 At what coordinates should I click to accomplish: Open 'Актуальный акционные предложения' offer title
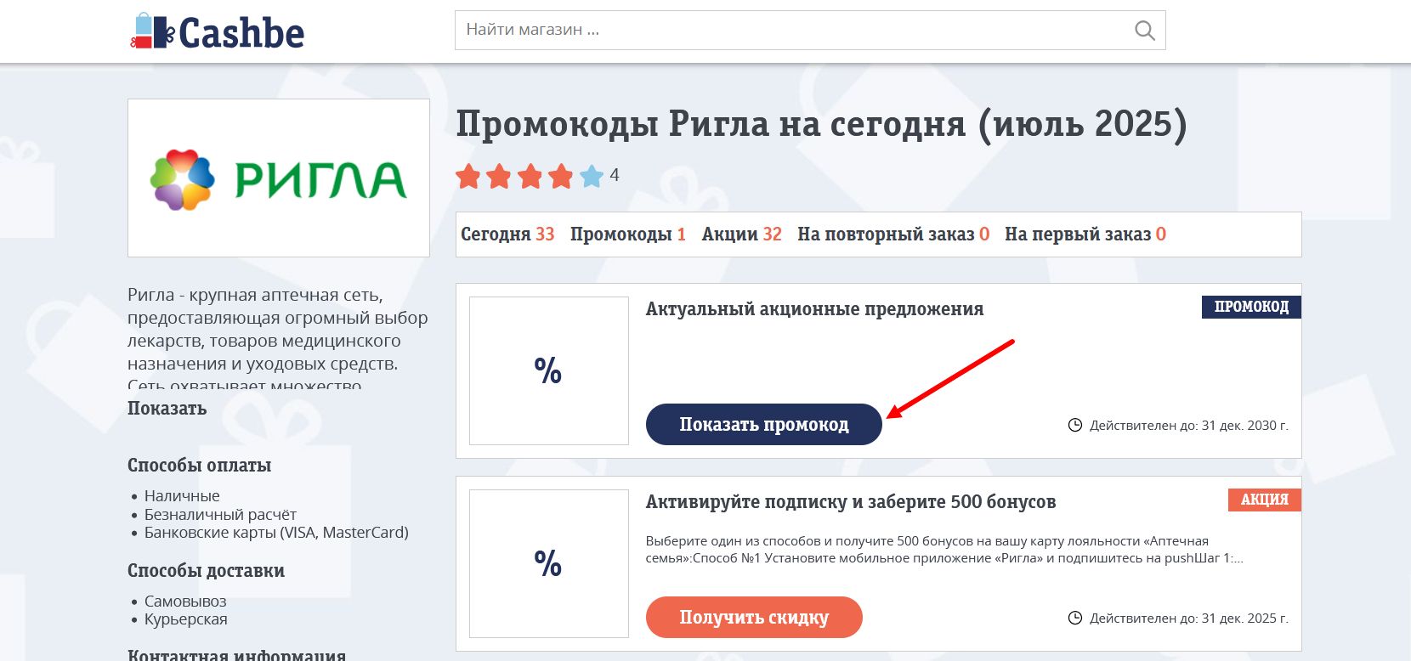coord(814,309)
